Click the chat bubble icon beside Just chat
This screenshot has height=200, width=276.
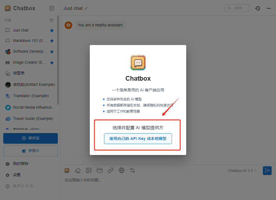8,30
